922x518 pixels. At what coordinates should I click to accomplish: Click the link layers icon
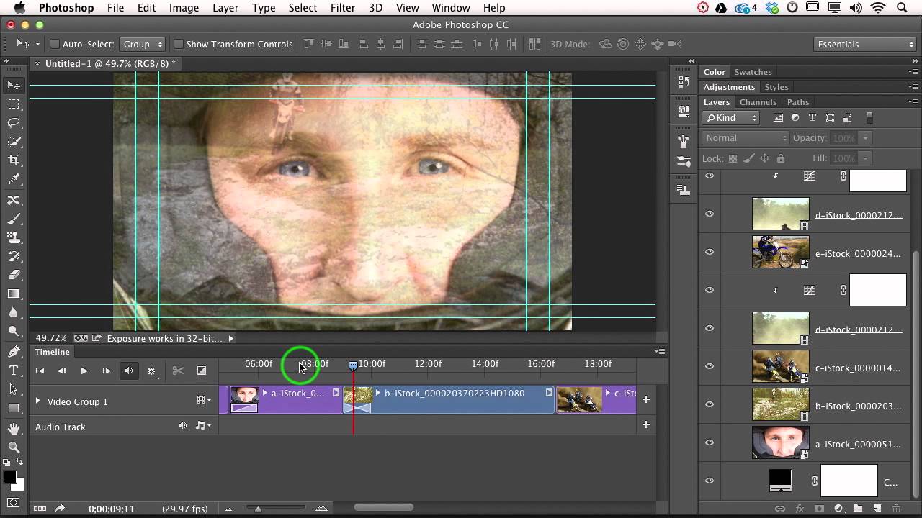[780, 509]
